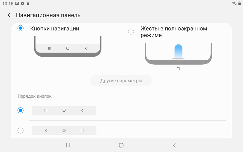Tap the image notification icon in status bar
243x152 pixels.
coord(17,4)
